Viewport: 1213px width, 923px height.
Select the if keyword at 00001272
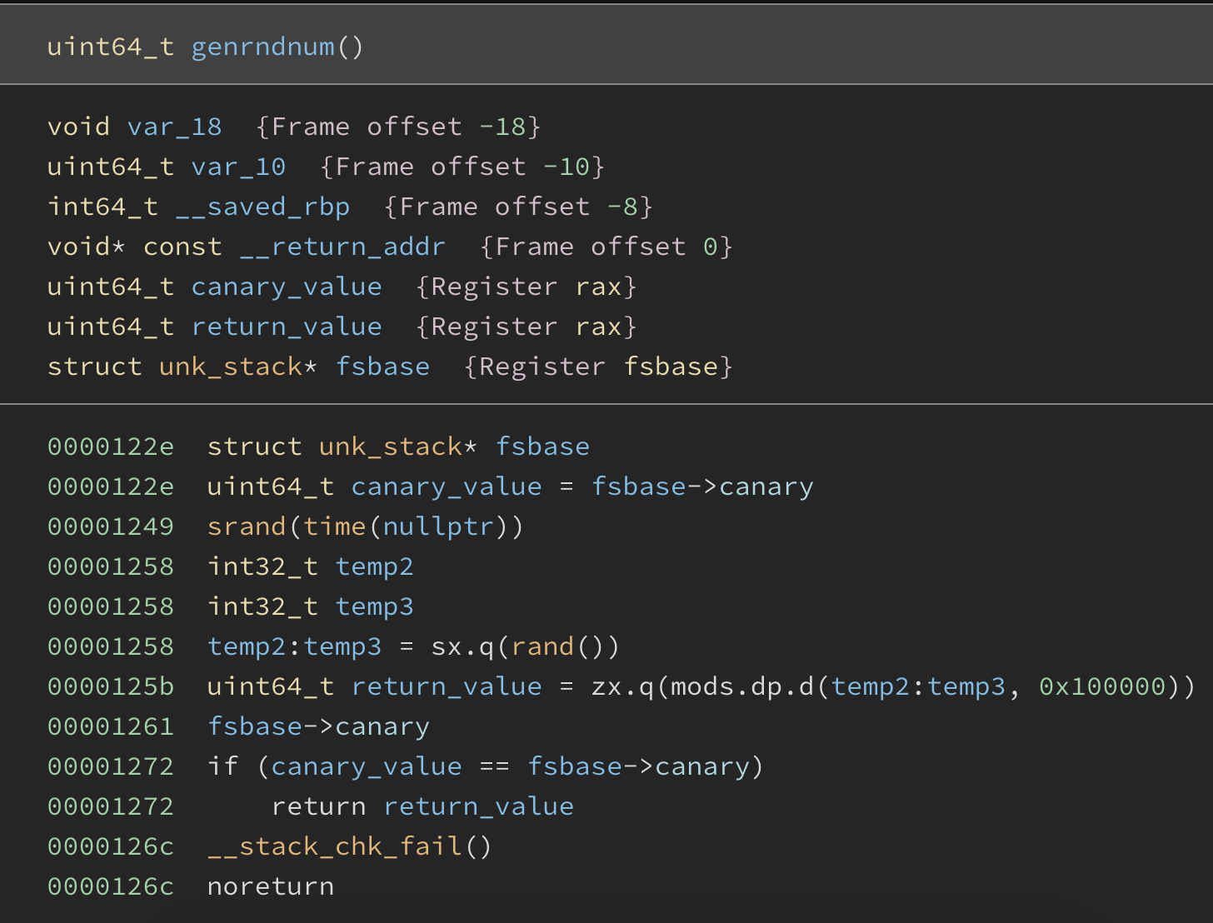tap(222, 766)
